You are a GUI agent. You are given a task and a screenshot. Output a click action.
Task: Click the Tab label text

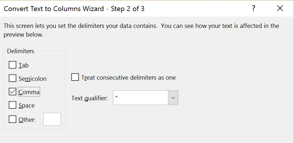tap(24, 65)
